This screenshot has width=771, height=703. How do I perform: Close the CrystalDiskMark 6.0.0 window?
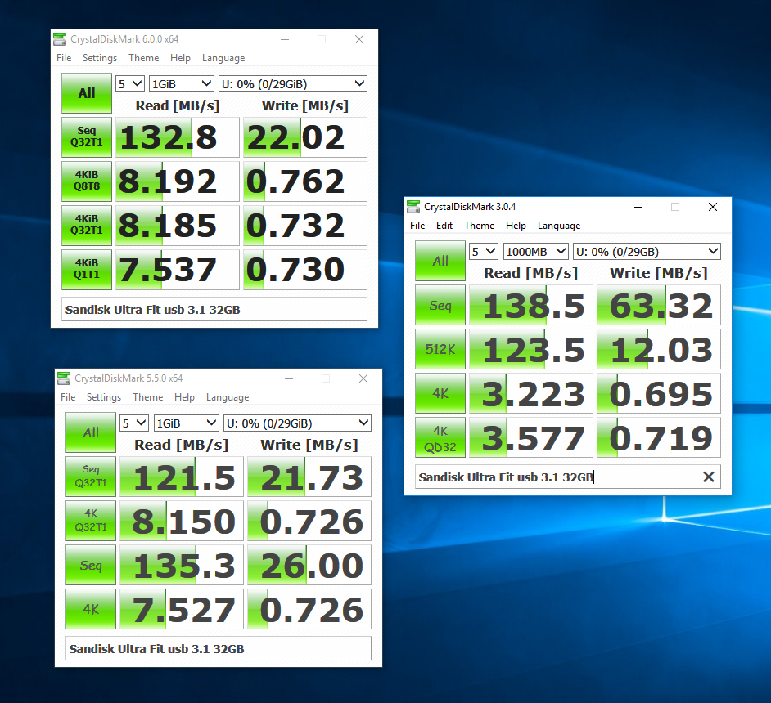(359, 39)
